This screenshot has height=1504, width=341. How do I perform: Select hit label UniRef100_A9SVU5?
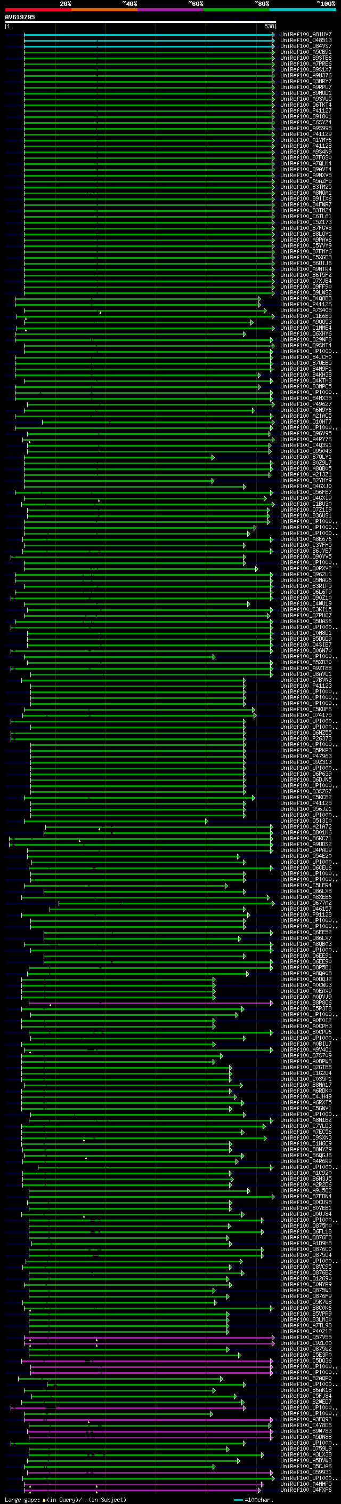coord(306,99)
